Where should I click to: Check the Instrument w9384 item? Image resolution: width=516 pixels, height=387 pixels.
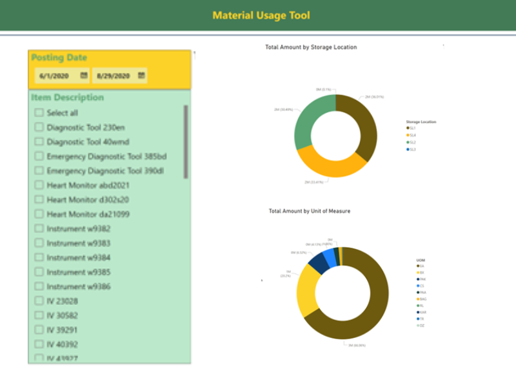coord(39,257)
